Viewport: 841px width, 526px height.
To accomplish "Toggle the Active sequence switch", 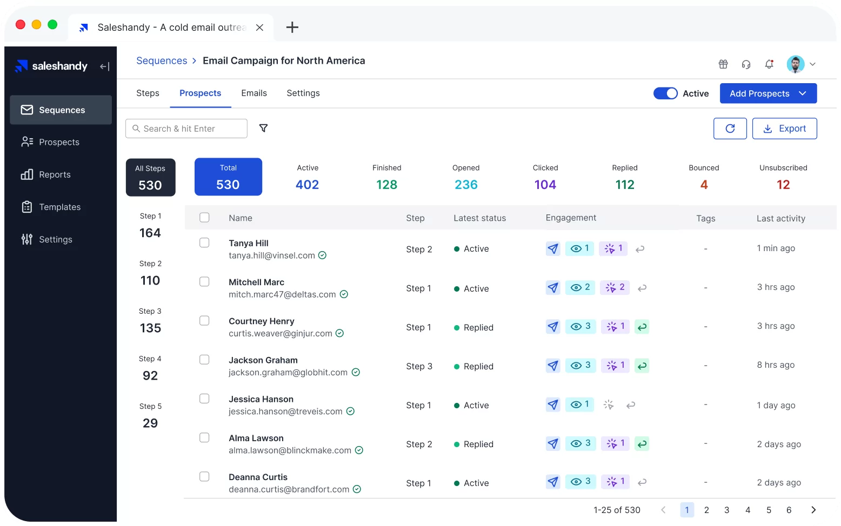I will coord(665,93).
